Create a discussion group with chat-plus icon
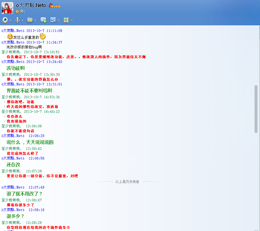The image size is (260, 231). tap(44, 20)
